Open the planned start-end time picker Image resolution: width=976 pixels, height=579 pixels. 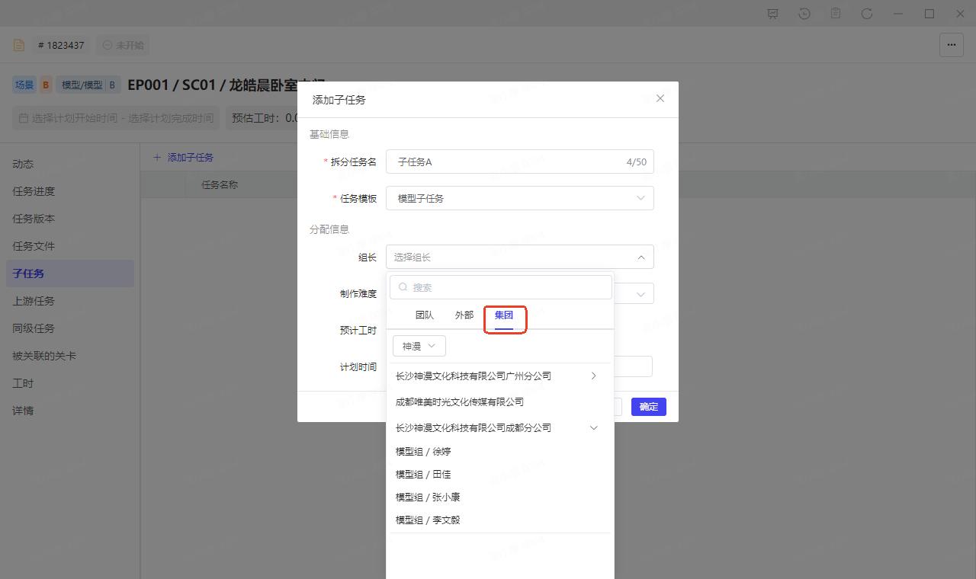(116, 118)
